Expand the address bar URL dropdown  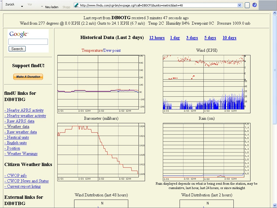239,5
